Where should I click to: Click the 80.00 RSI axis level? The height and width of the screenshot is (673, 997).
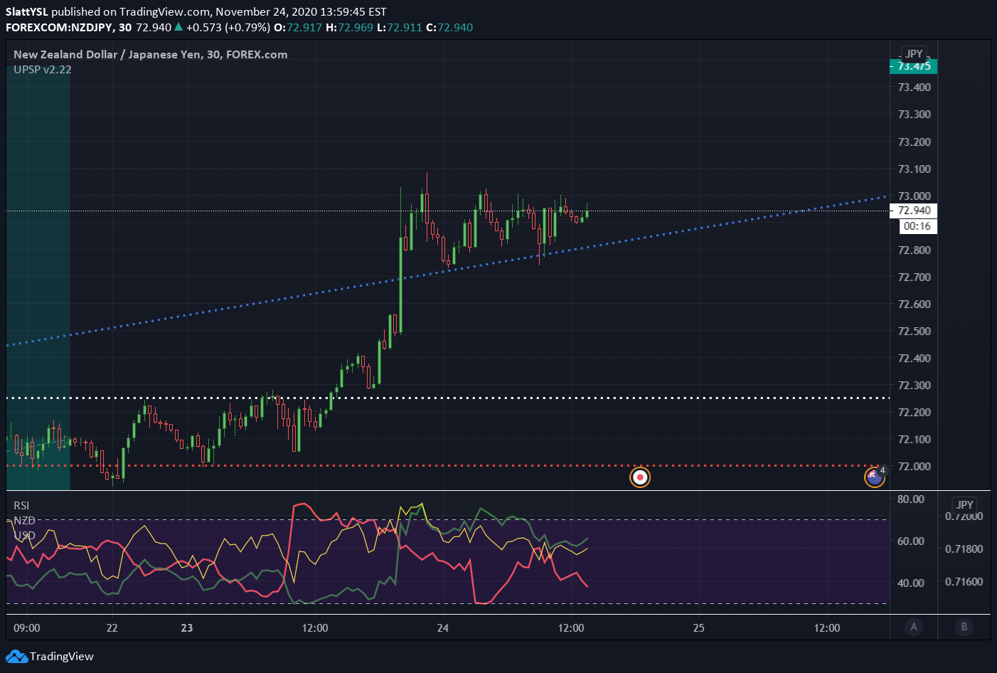[911, 499]
